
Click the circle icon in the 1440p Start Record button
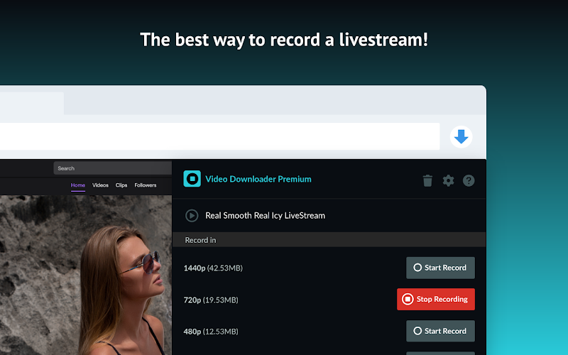click(417, 268)
